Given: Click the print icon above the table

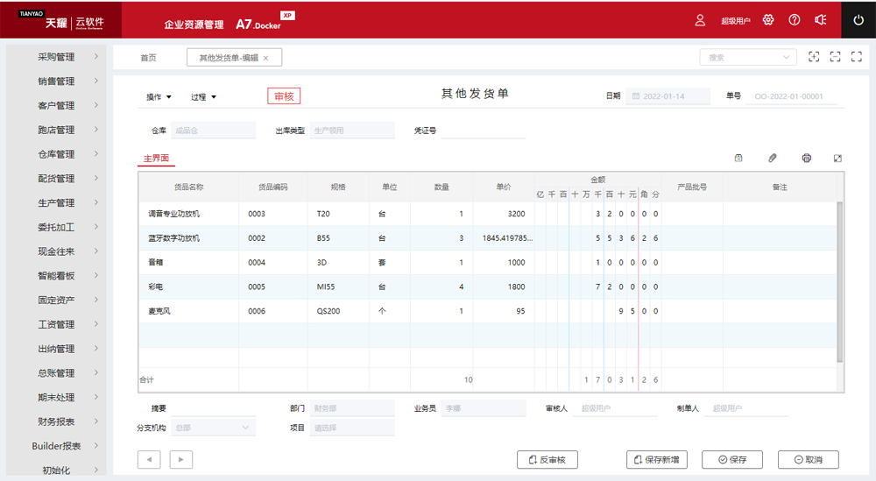Looking at the screenshot, I should tap(806, 158).
